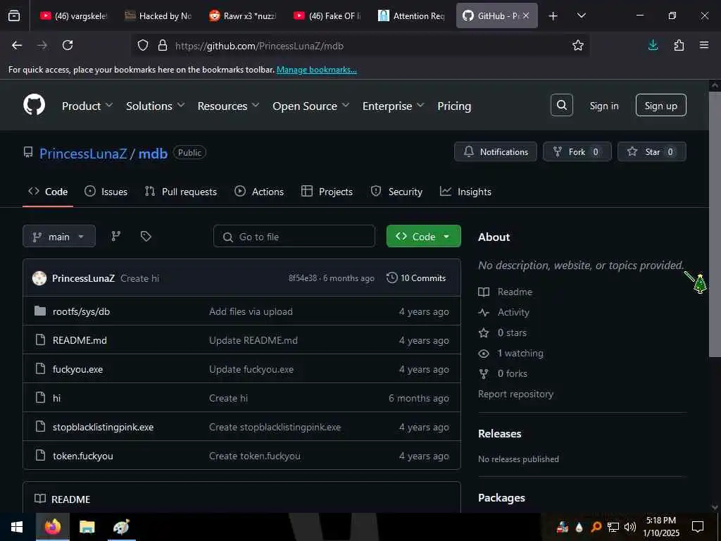Click the address bar URL
The height and width of the screenshot is (541, 721).
[x=259, y=46]
